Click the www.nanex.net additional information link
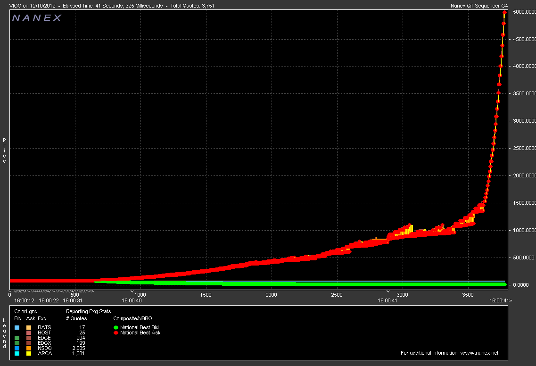This screenshot has height=366, width=536. [479, 353]
